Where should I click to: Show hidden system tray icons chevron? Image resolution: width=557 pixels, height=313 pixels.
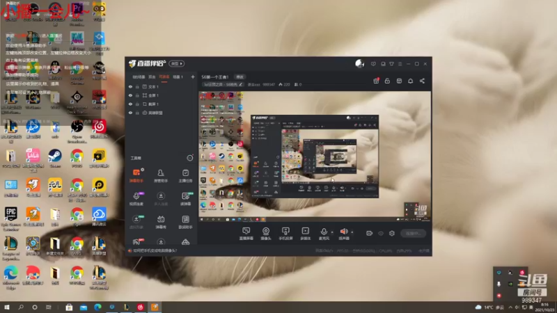coord(510,307)
